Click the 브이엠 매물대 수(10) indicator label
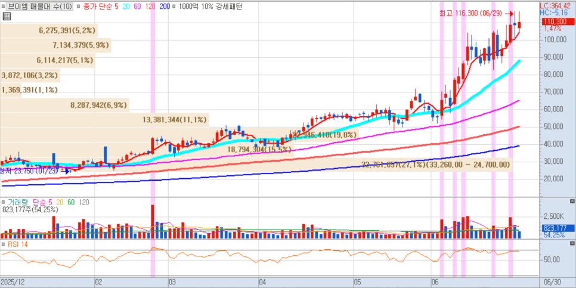576x288 pixels. pos(40,7)
